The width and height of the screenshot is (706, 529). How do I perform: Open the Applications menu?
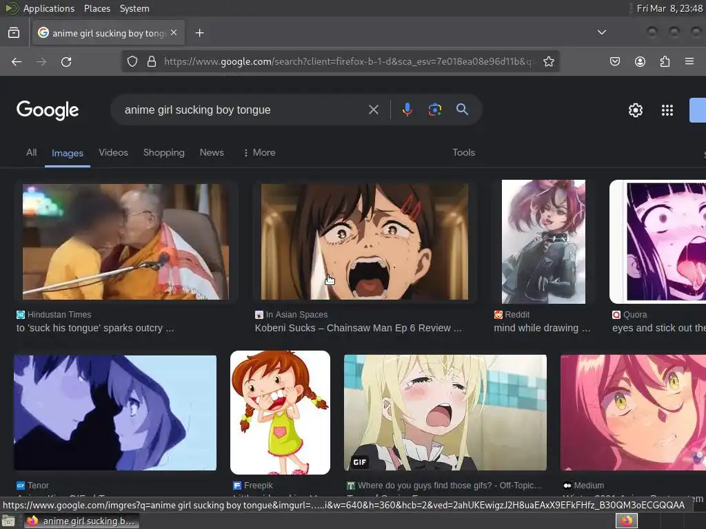[49, 8]
